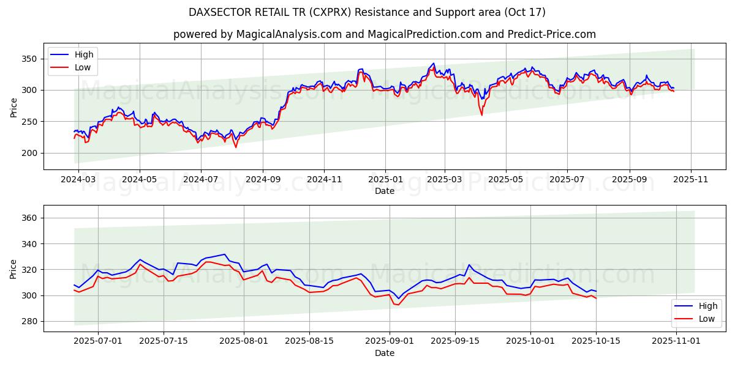Image resolution: width=735 pixels, height=367 pixels.
Task: Click the 2025-07-01 date tick on the bottom chart
Action: [x=98, y=342]
